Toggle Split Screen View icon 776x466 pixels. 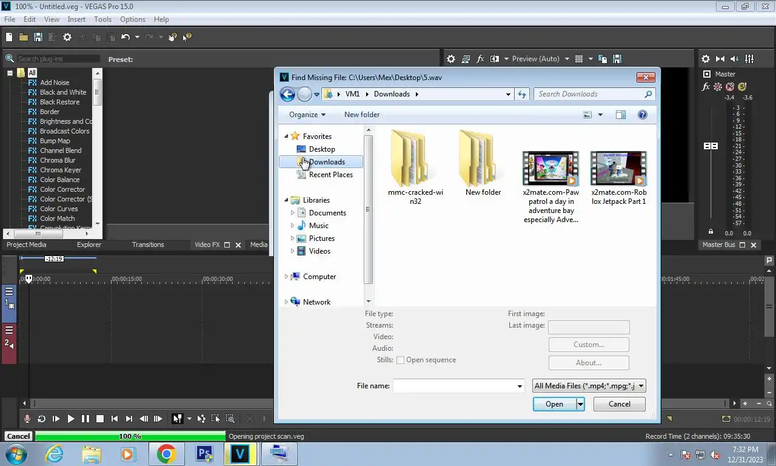[x=495, y=59]
